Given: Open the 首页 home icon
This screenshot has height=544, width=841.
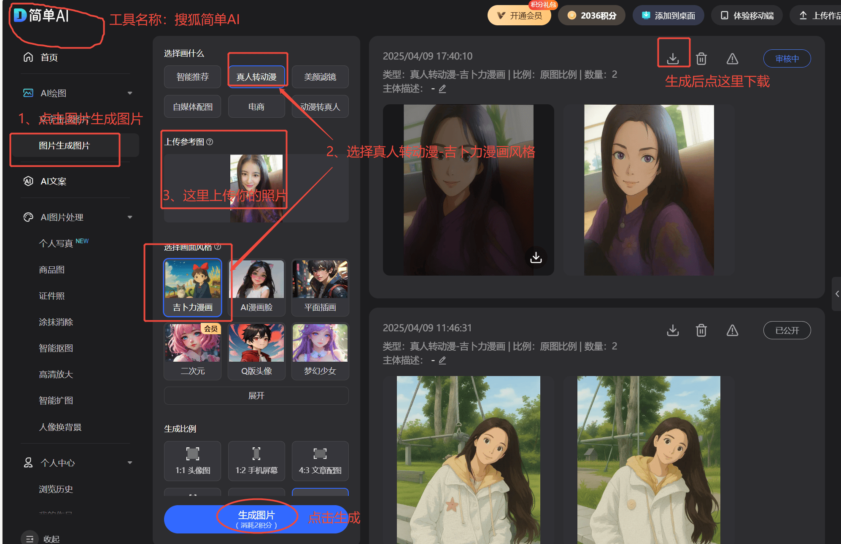Looking at the screenshot, I should [28, 57].
